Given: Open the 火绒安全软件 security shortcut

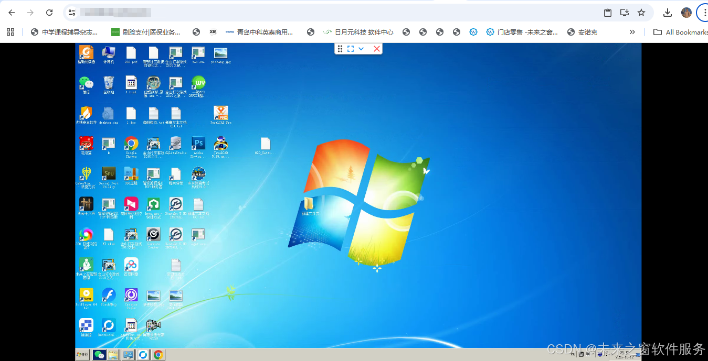Looking at the screenshot, I should click(86, 115).
